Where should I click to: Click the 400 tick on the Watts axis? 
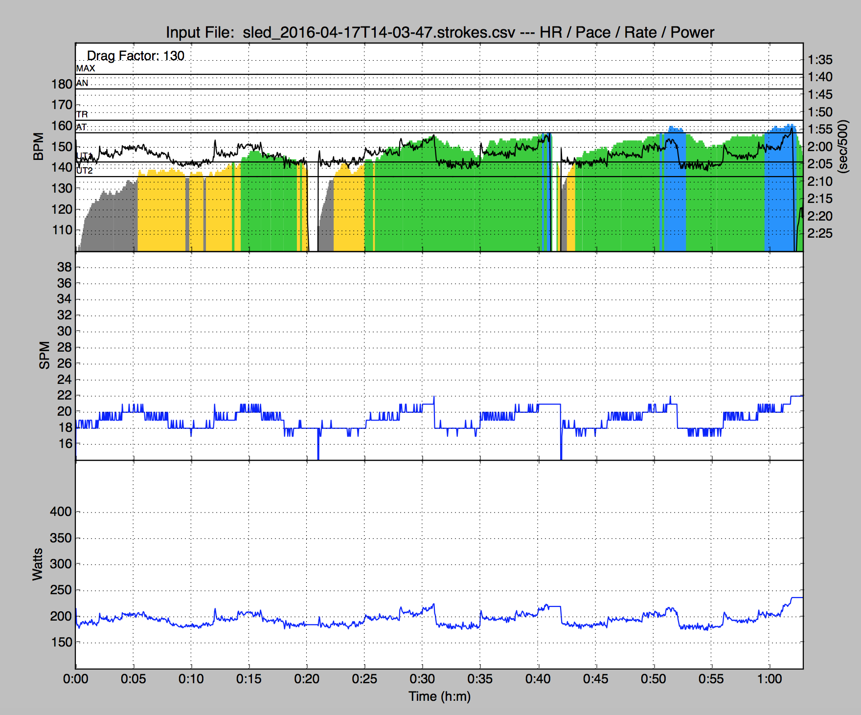(x=61, y=512)
